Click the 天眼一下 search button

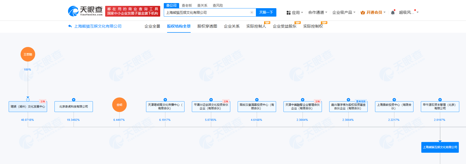[x=266, y=12]
